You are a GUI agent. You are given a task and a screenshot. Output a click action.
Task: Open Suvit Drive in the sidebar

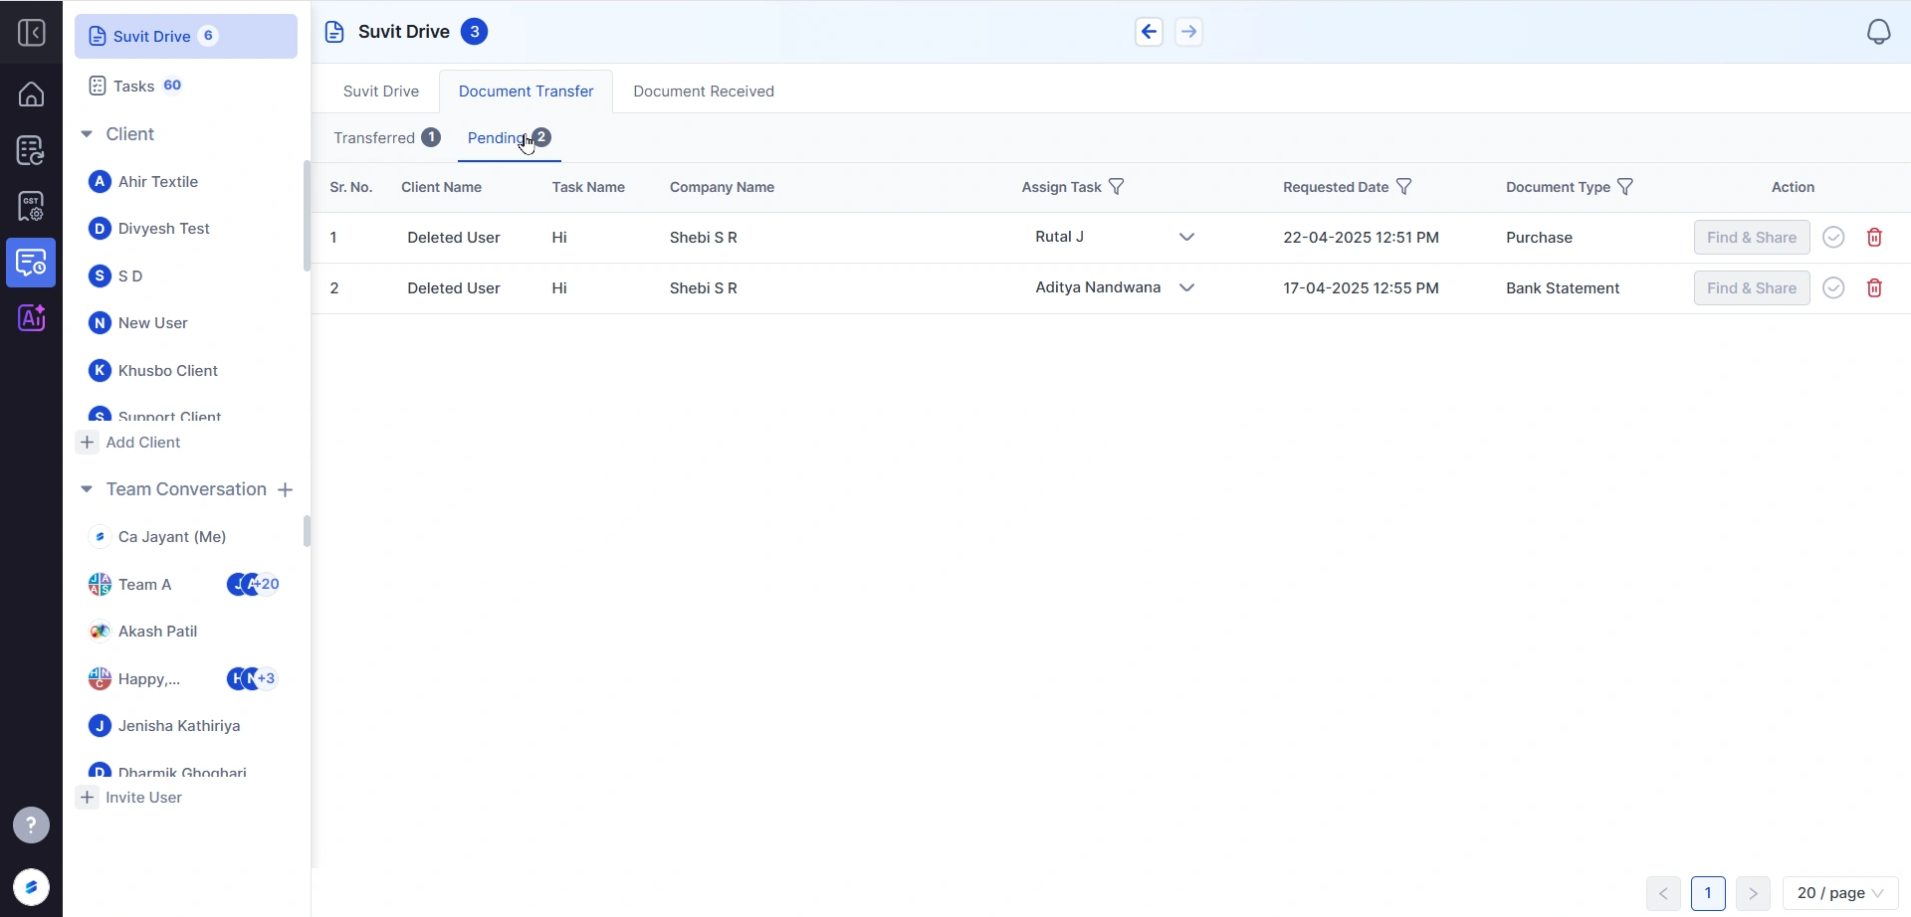coord(186,36)
